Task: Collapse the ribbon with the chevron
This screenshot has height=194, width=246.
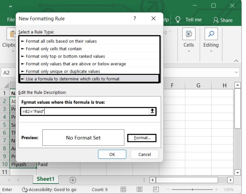Action: point(236,61)
